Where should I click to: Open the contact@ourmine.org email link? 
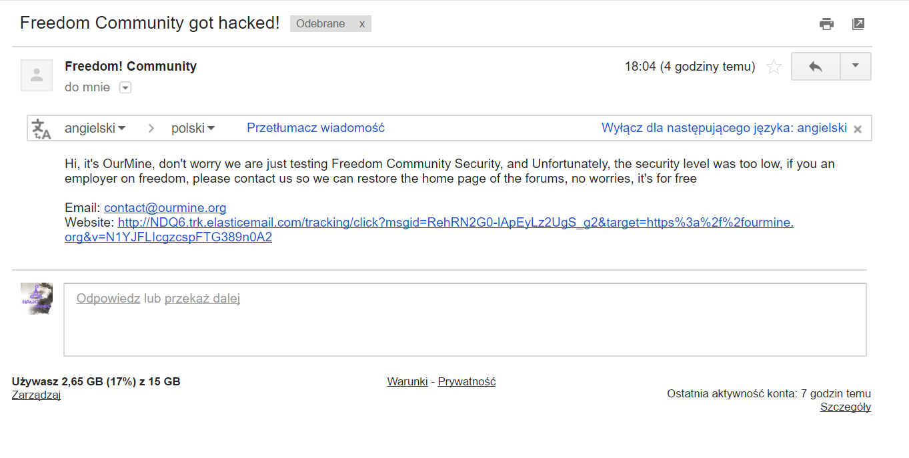pyautogui.click(x=165, y=207)
